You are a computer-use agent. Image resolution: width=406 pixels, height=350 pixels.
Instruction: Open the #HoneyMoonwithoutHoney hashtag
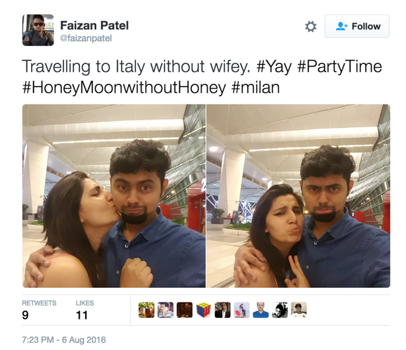point(124,88)
